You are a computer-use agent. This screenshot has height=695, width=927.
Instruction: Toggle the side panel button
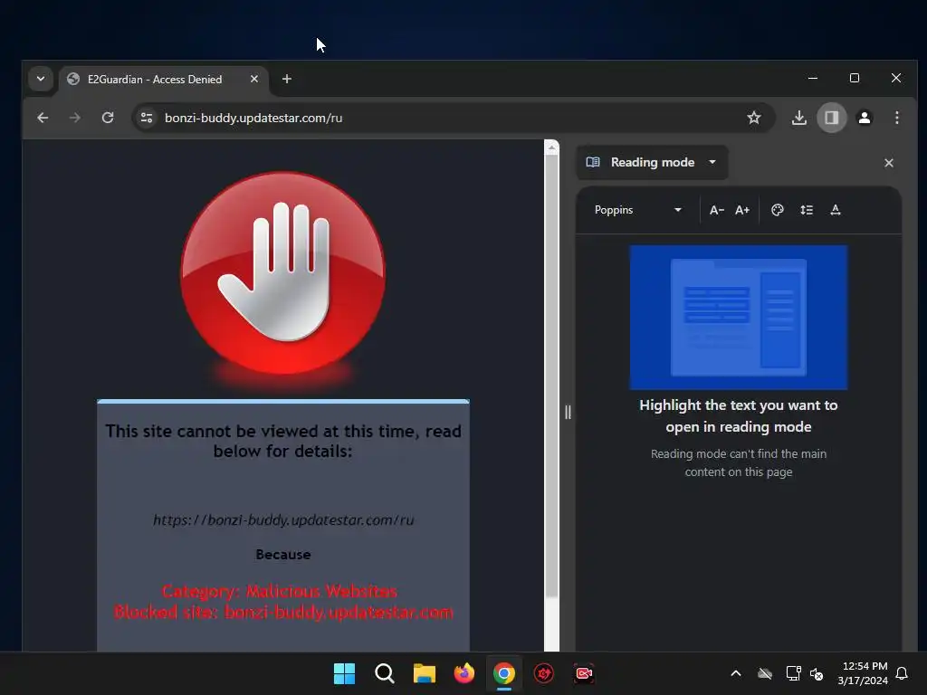832,118
